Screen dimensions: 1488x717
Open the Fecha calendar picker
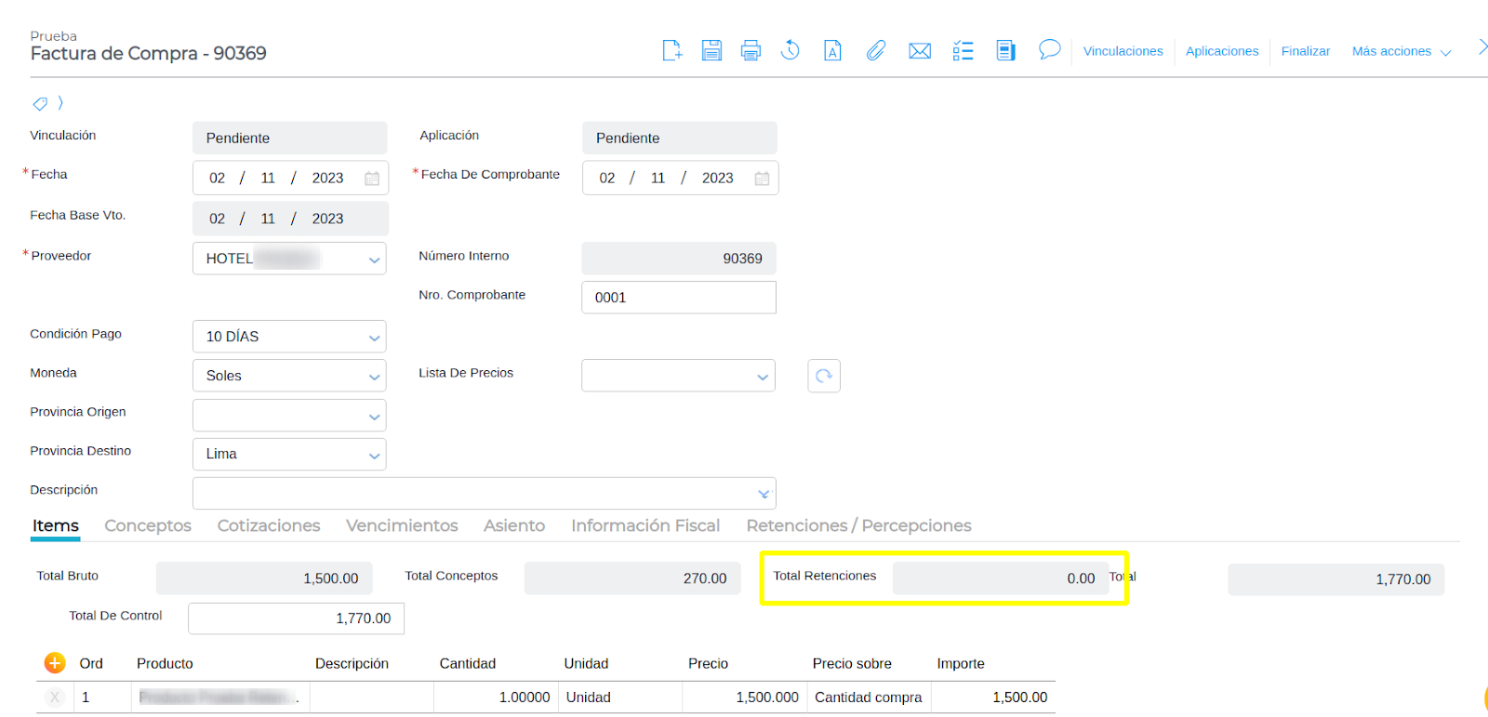(x=372, y=179)
